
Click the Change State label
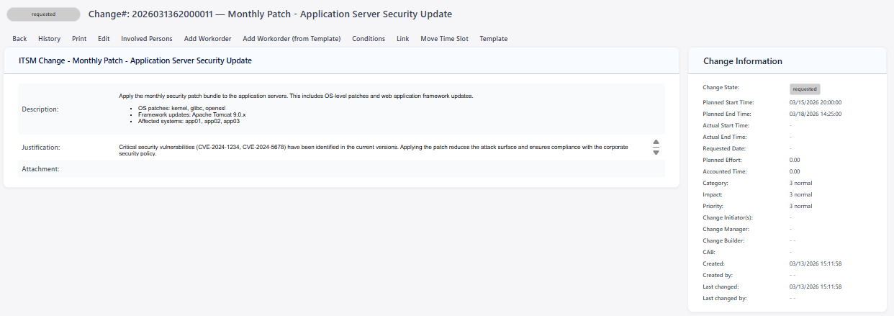point(721,87)
